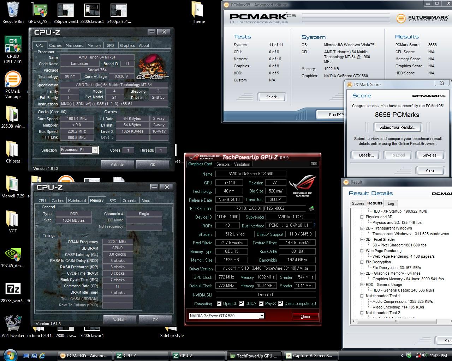Collapse the File Decryption node

point(362,262)
